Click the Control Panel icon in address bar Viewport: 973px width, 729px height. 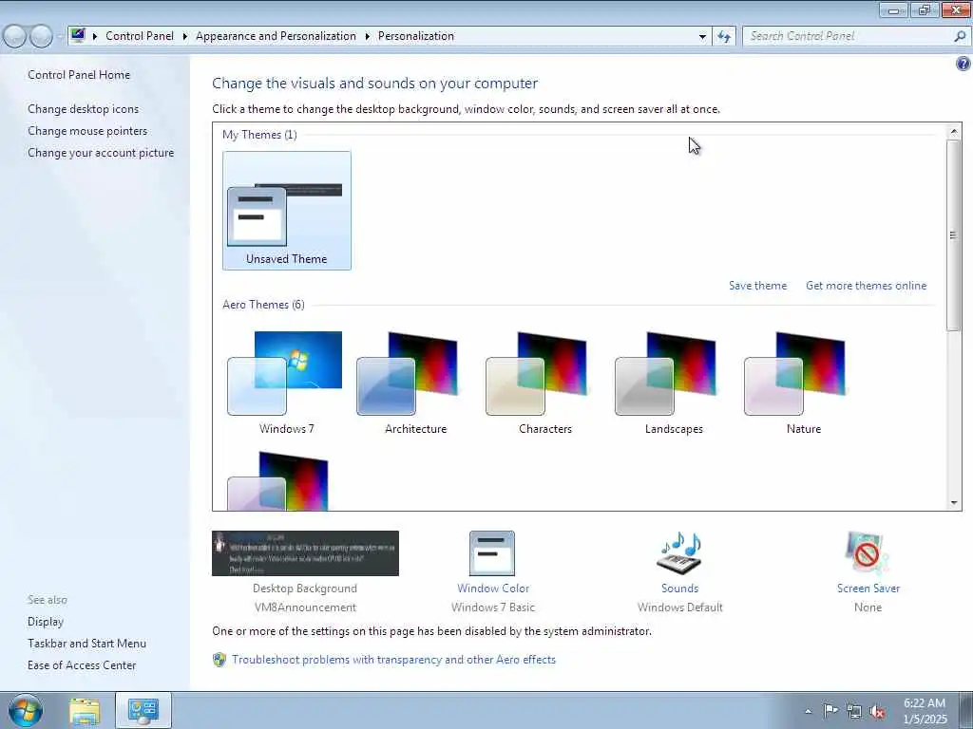click(x=78, y=35)
